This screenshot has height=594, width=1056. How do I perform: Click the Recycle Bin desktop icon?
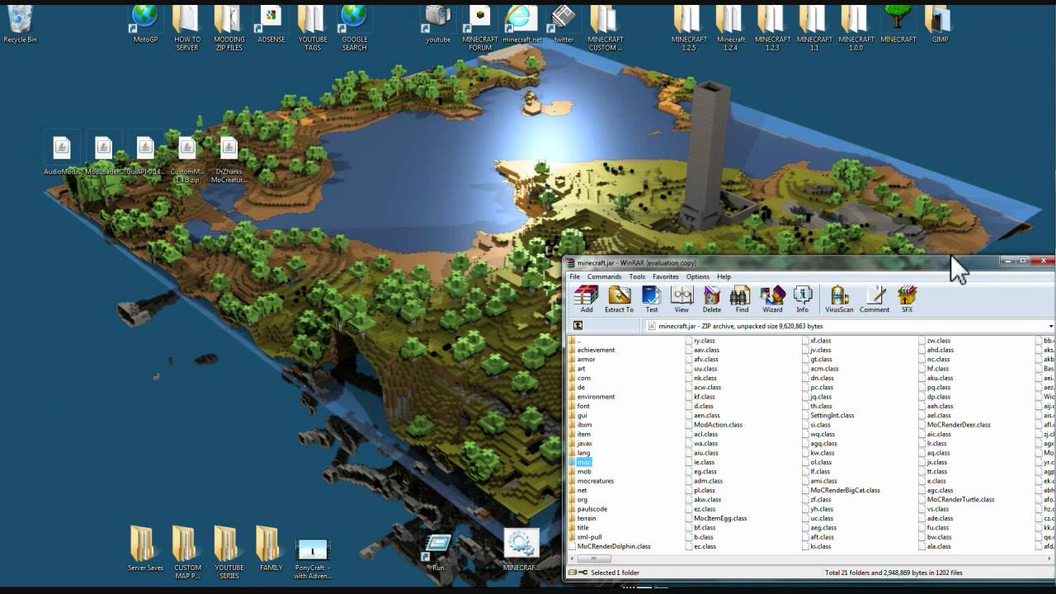pyautogui.click(x=20, y=24)
